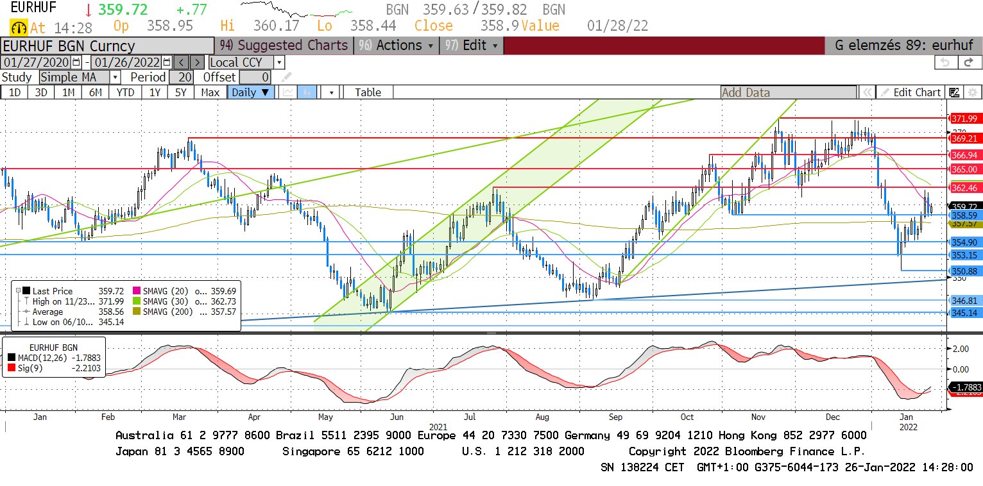Switch to candlestick chart type icon
Image resolution: width=983 pixels, height=486 pixels.
coord(307,92)
